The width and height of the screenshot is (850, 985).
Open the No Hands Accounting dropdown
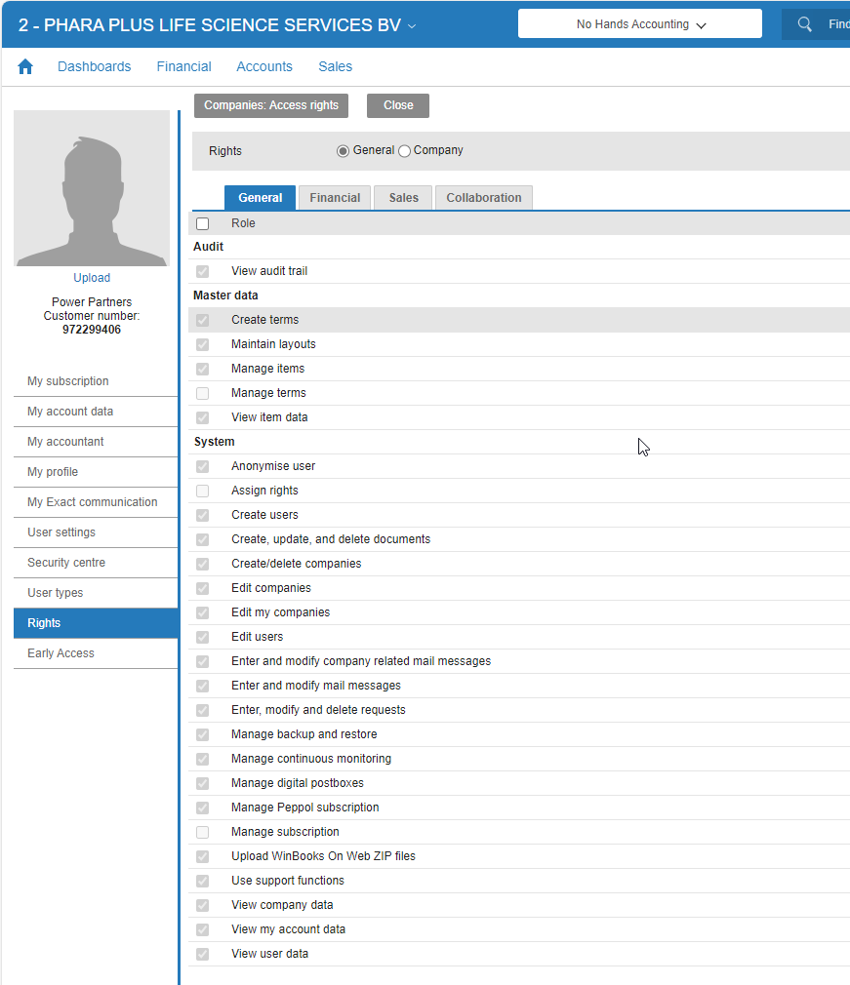point(640,23)
